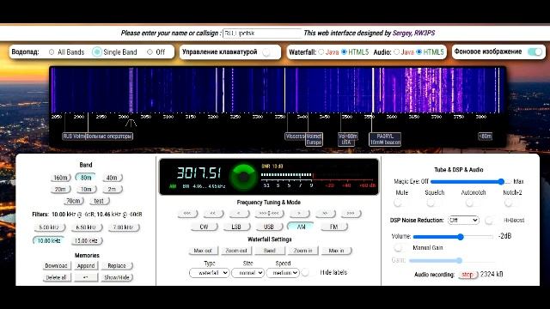Click the green magic eye indicator
This screenshot has height=309, width=550.
pyautogui.click(x=243, y=177)
